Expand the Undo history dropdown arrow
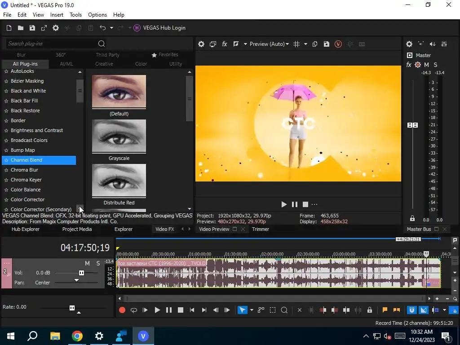The height and width of the screenshot is (345, 460). pyautogui.click(x=111, y=28)
